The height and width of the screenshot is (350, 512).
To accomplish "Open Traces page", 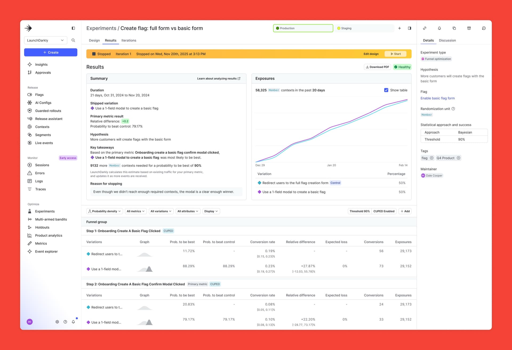I will click(40, 189).
